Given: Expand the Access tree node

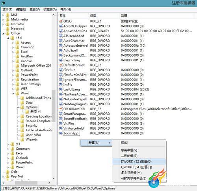Looking at the screenshot, I should pos(13,43).
